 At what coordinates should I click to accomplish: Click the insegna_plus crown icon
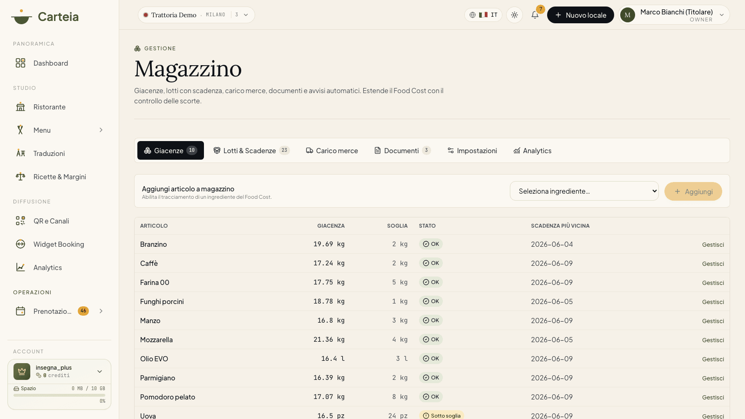22,372
